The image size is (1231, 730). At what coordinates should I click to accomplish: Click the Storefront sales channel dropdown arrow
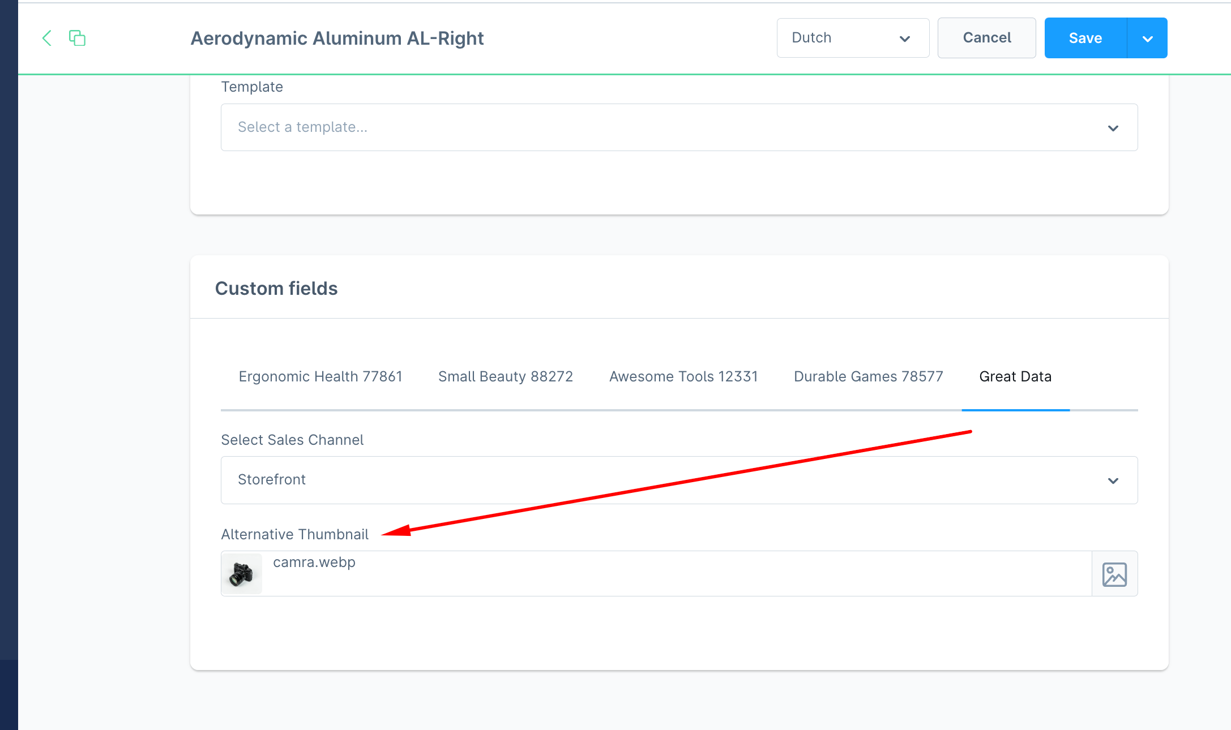[x=1114, y=479]
